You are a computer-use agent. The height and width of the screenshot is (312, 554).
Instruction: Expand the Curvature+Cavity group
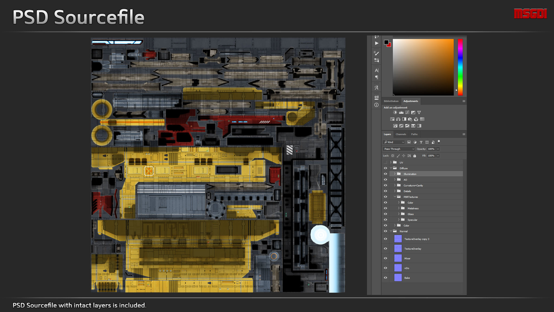pyautogui.click(x=395, y=186)
